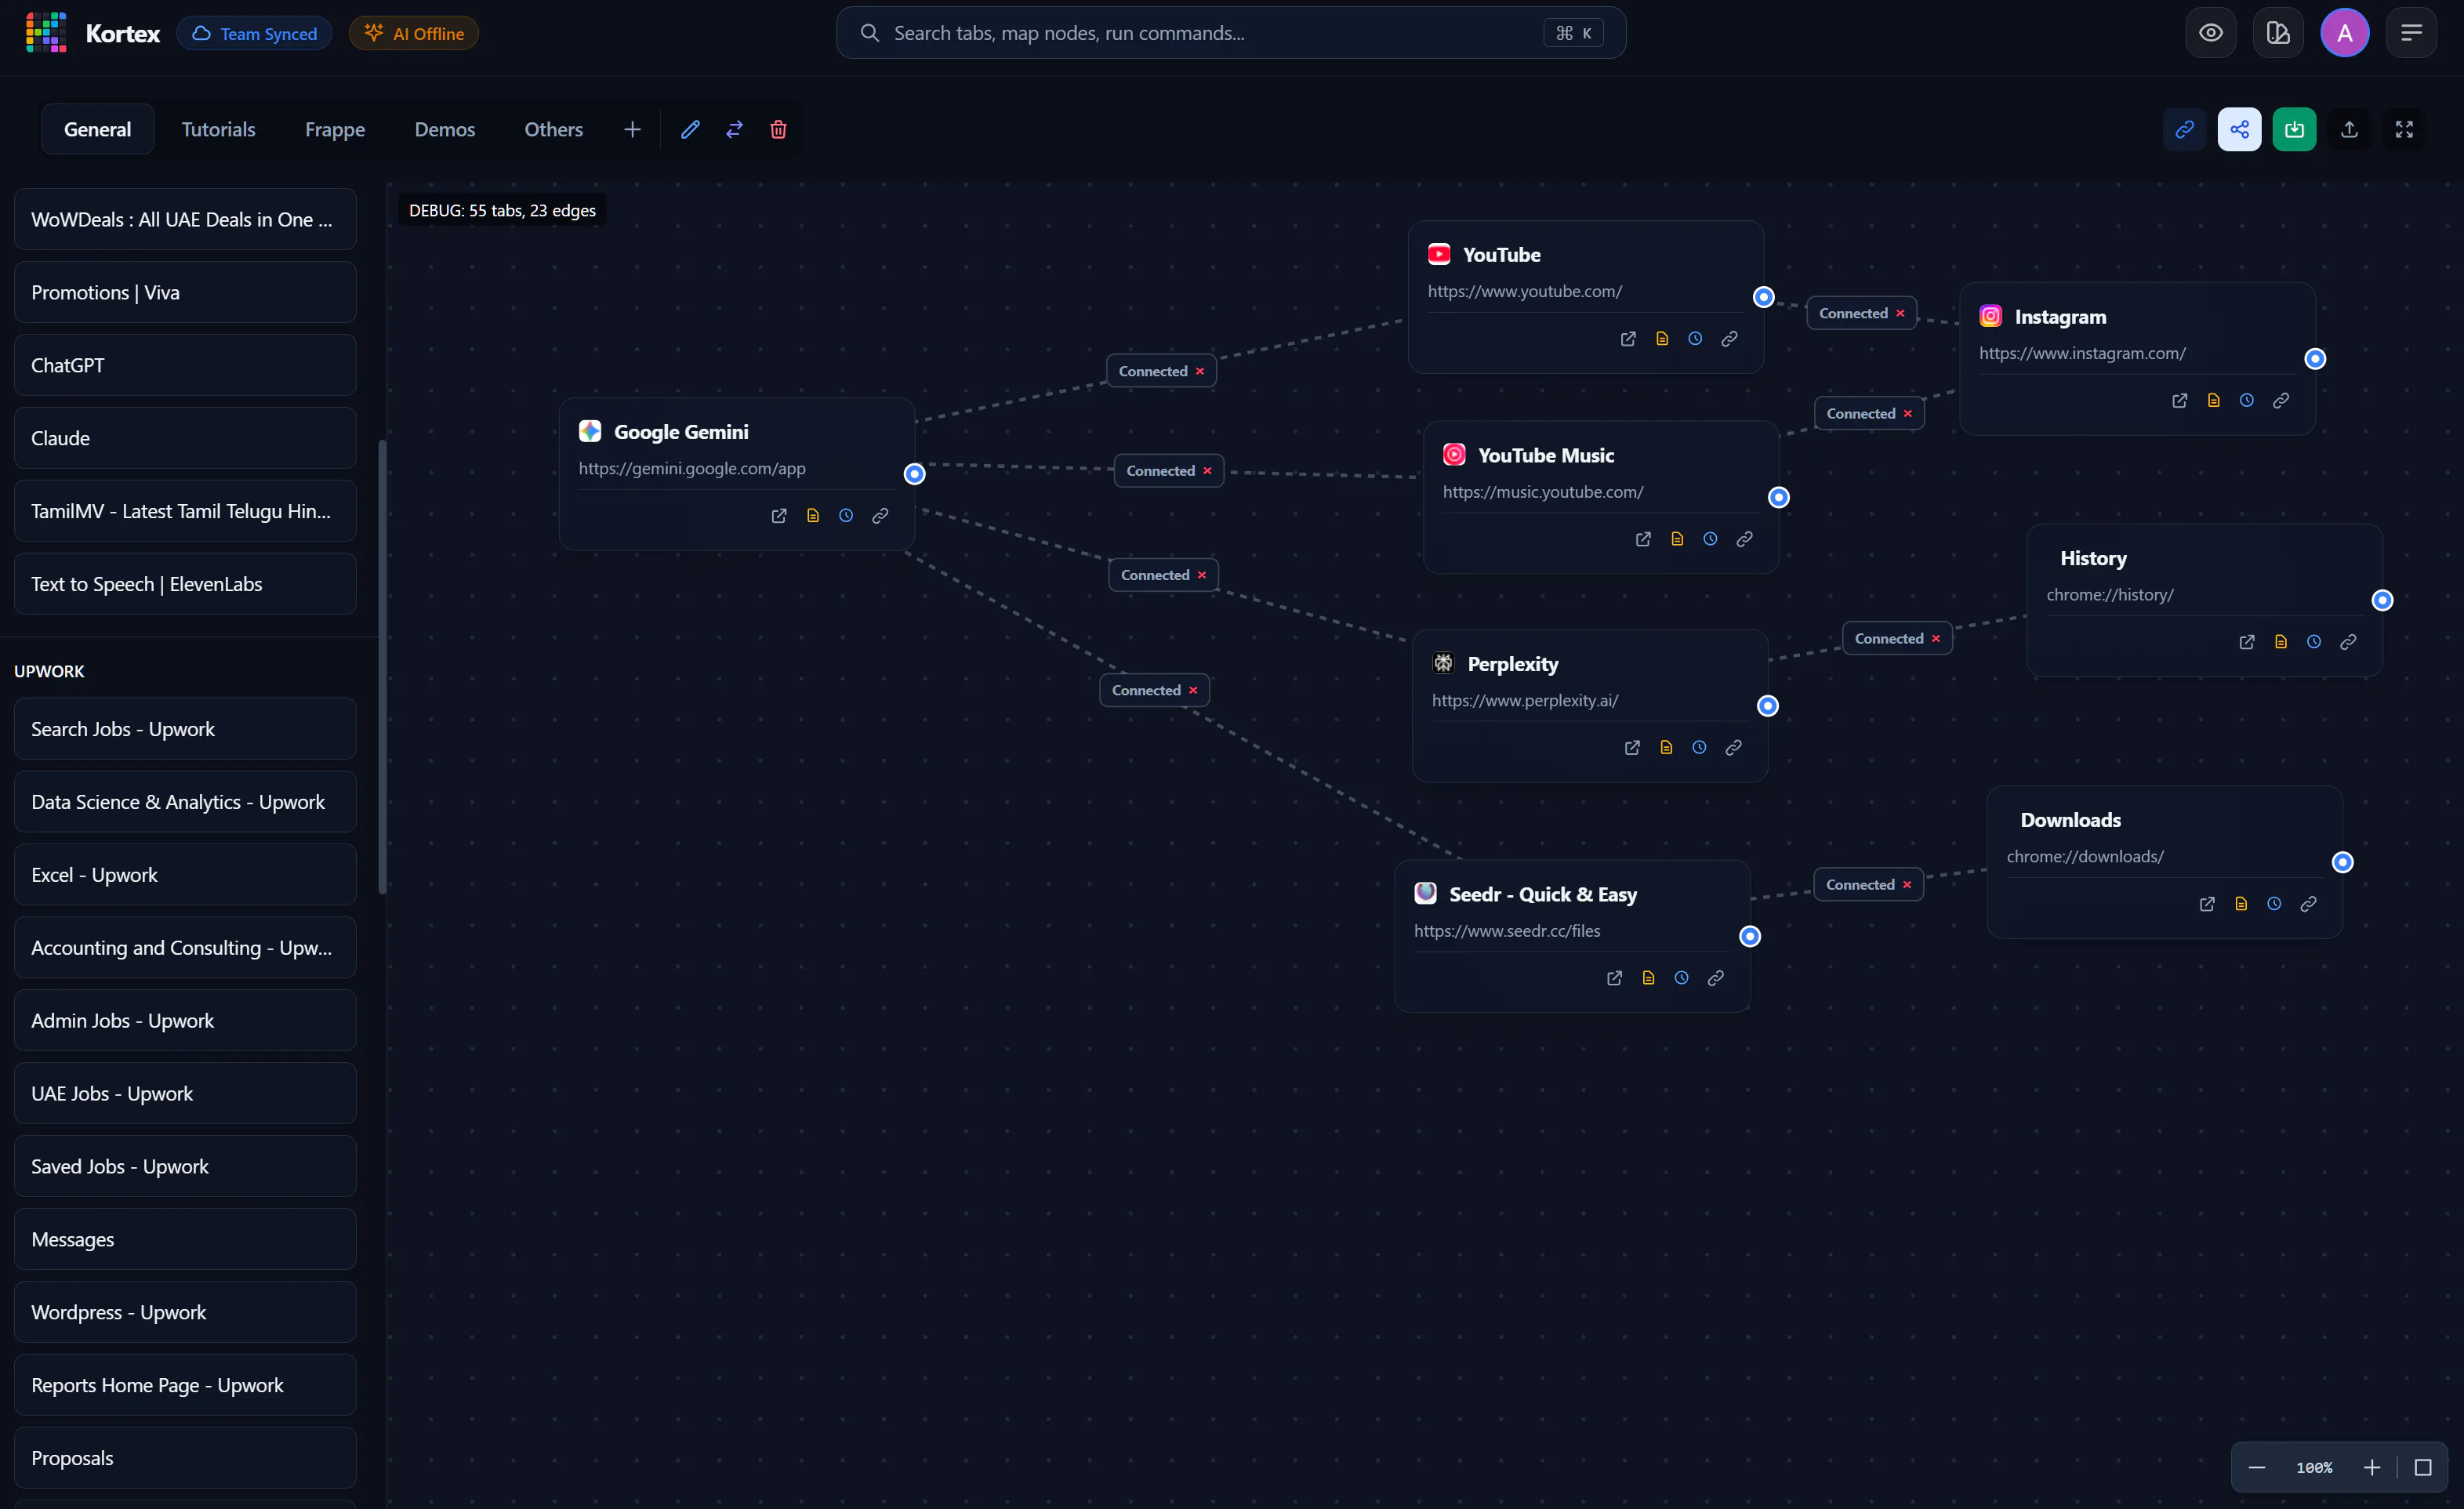2464x1509 pixels.
Task: Open ChatGPT from the sidebar list
Action: coord(185,365)
